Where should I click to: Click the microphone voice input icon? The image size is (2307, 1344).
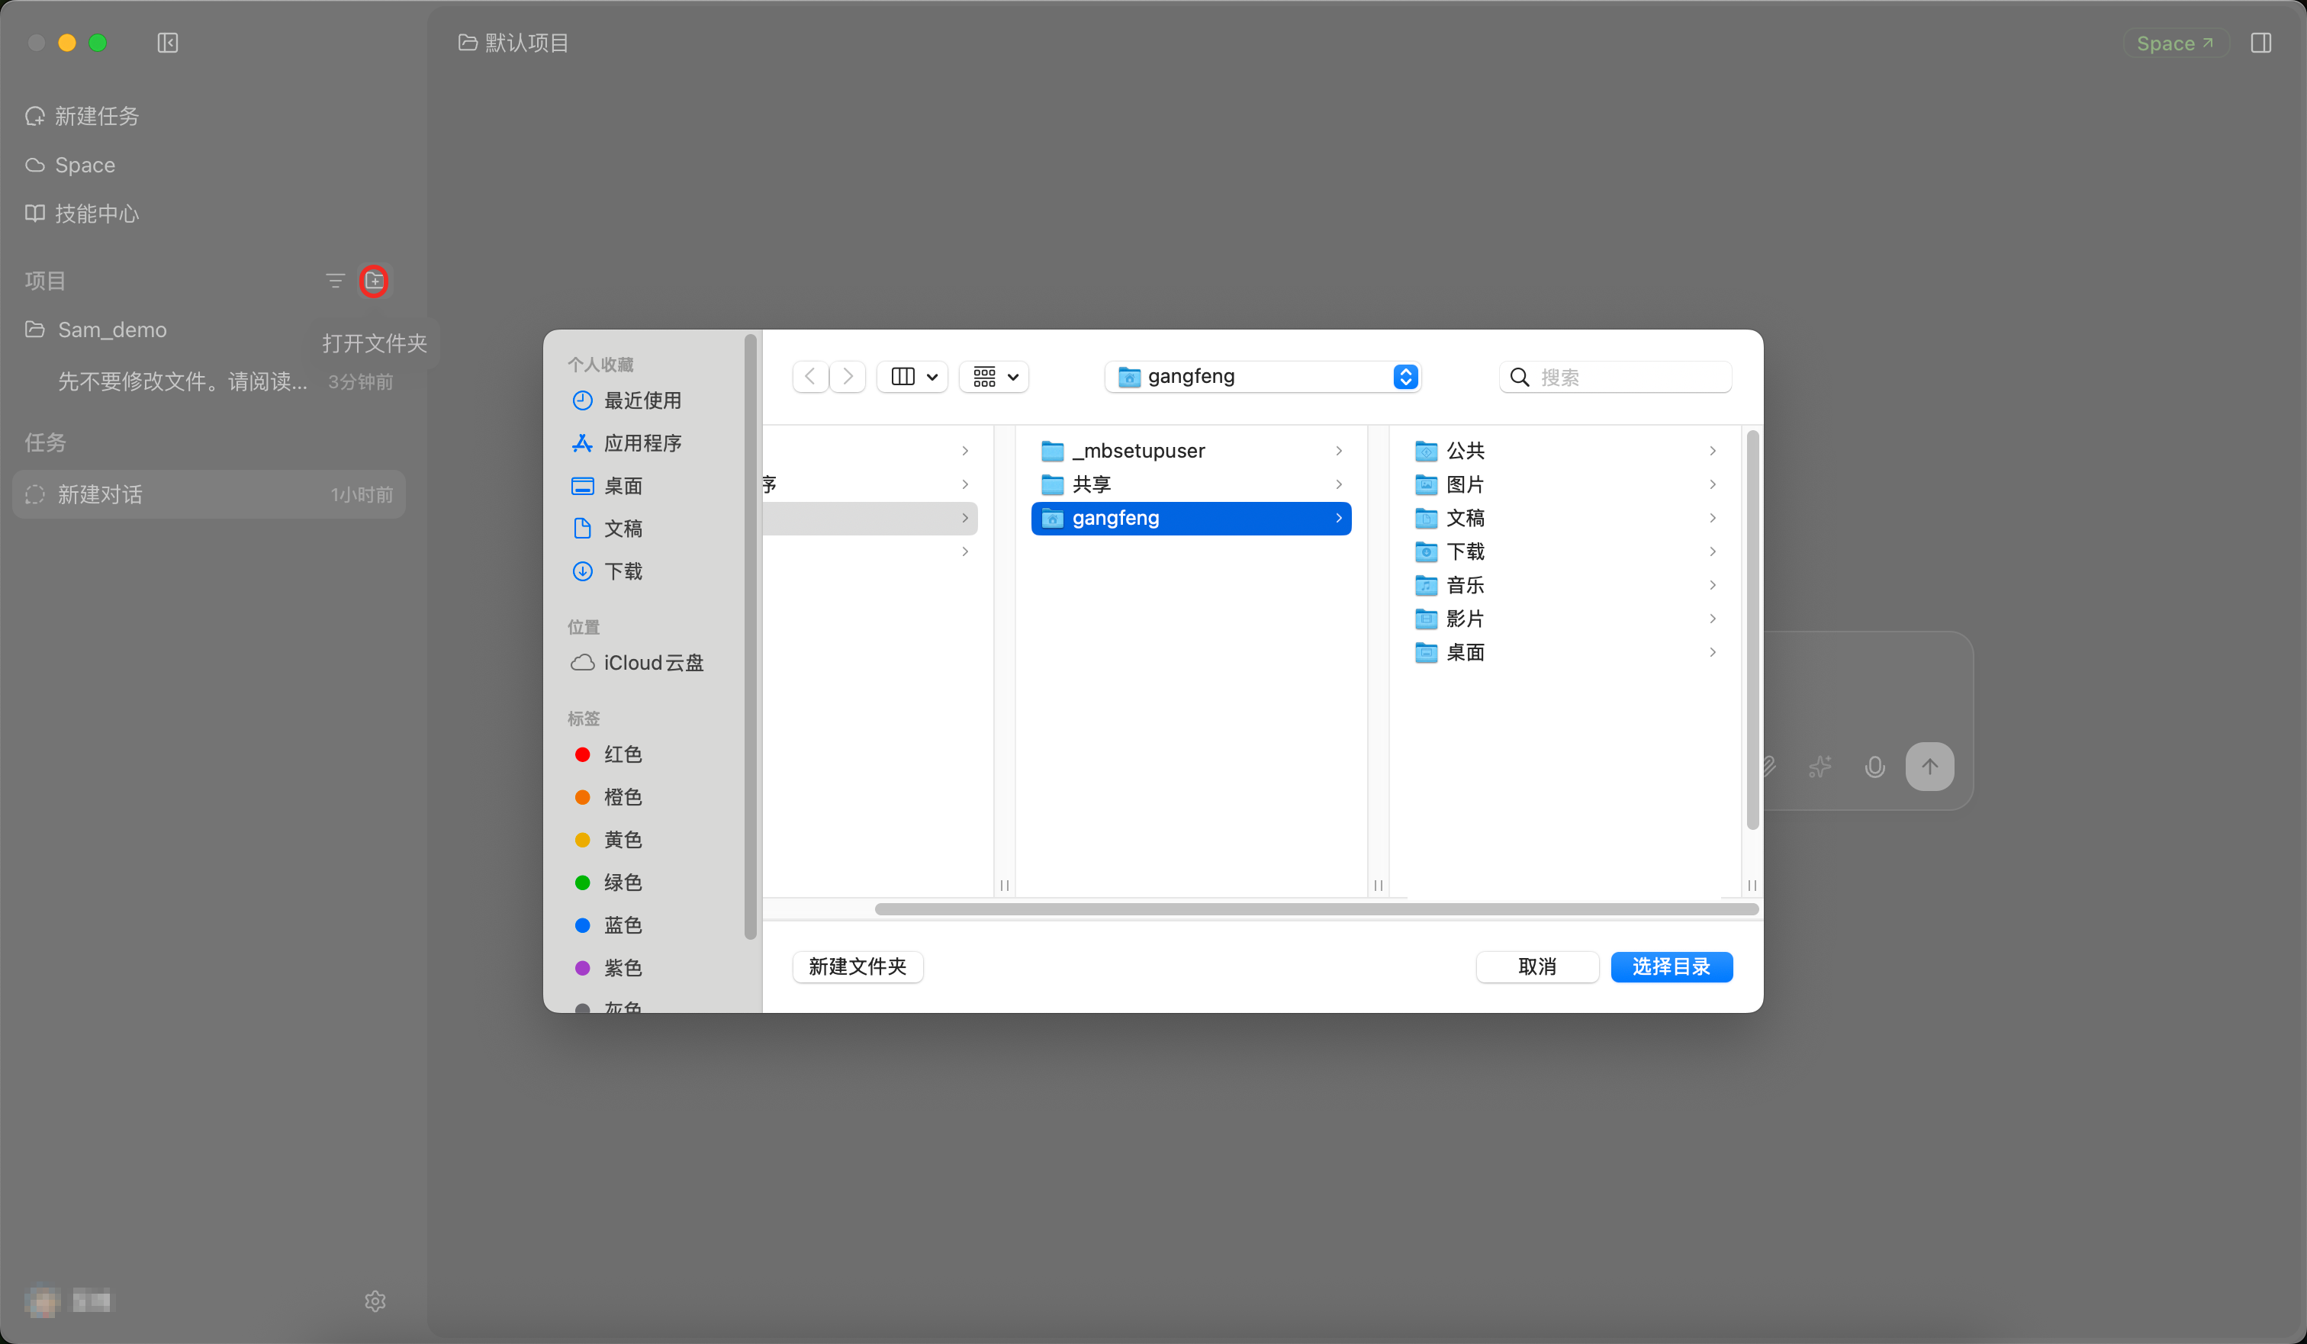(x=1875, y=767)
